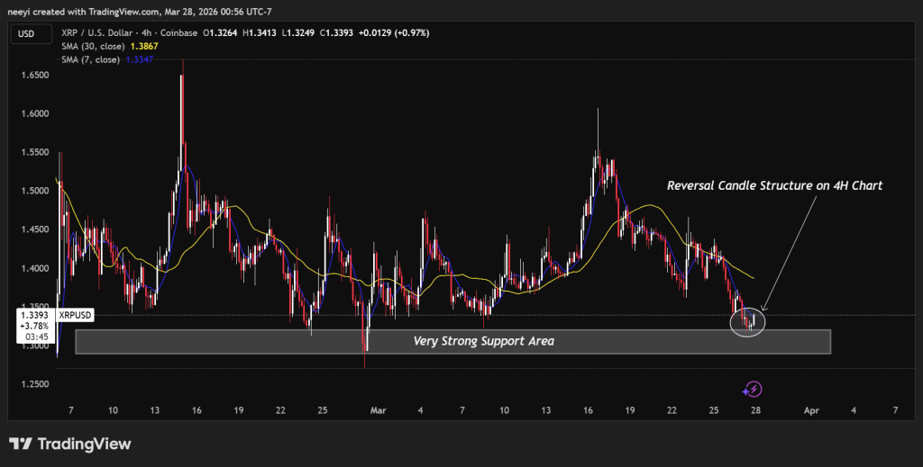Viewport: 923px width, 467px height.
Task: Click the XRP / U.S. Dollar symbol name
Action: point(99,33)
